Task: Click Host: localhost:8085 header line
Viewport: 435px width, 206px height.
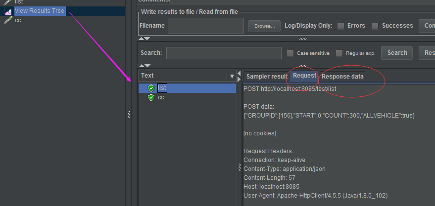Action: coord(271,187)
